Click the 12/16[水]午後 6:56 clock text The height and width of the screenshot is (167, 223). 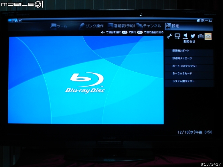pos(195,132)
